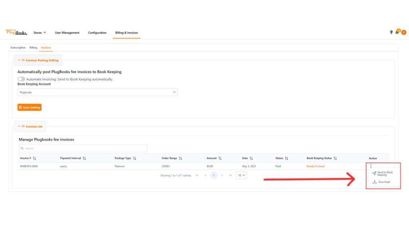Screen dimensions: 409x230
Task: Sort by Book Keeping Status column
Action: click(x=335, y=159)
